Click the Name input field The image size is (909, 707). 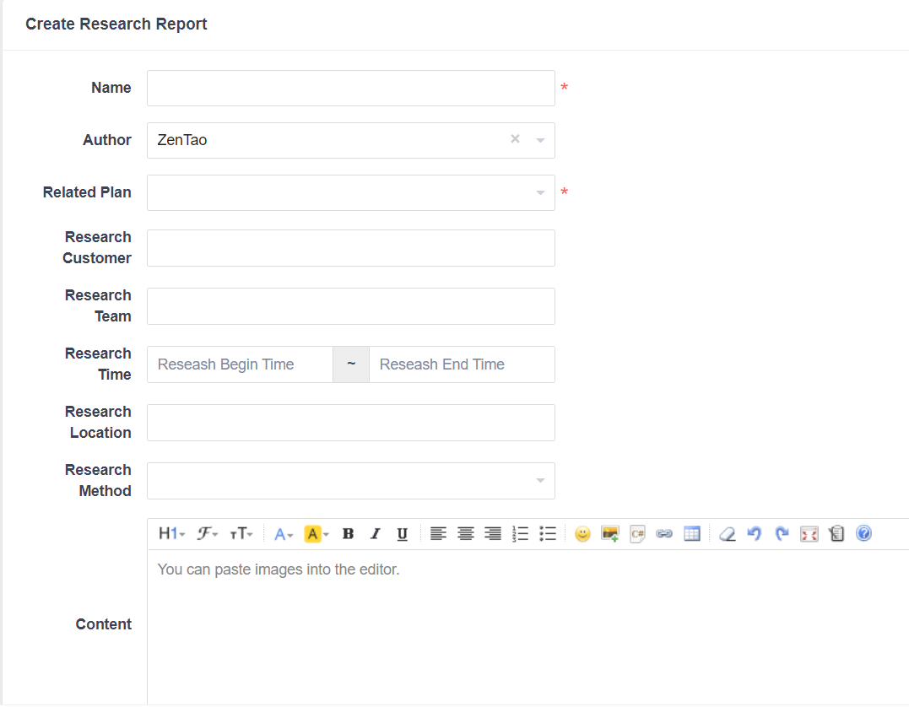350,89
